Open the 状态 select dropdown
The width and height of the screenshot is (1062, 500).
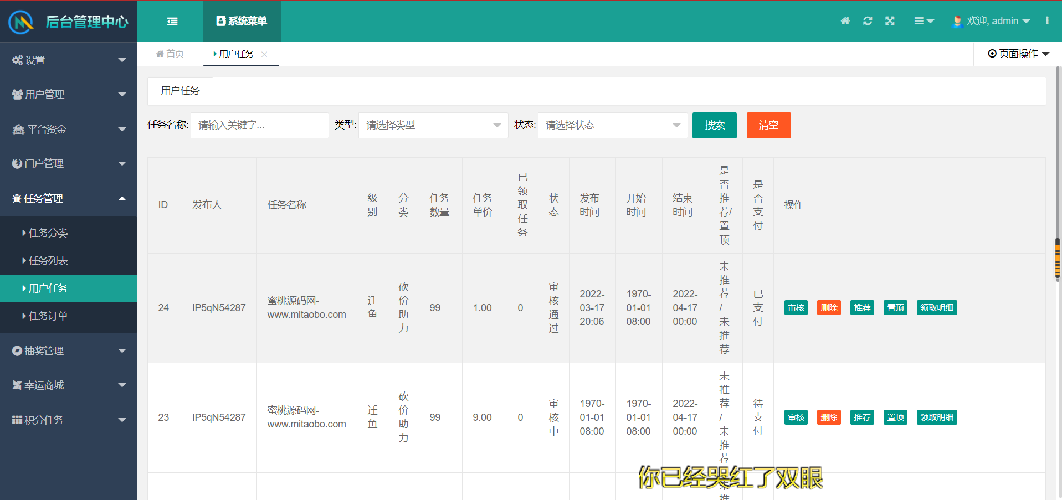[612, 125]
